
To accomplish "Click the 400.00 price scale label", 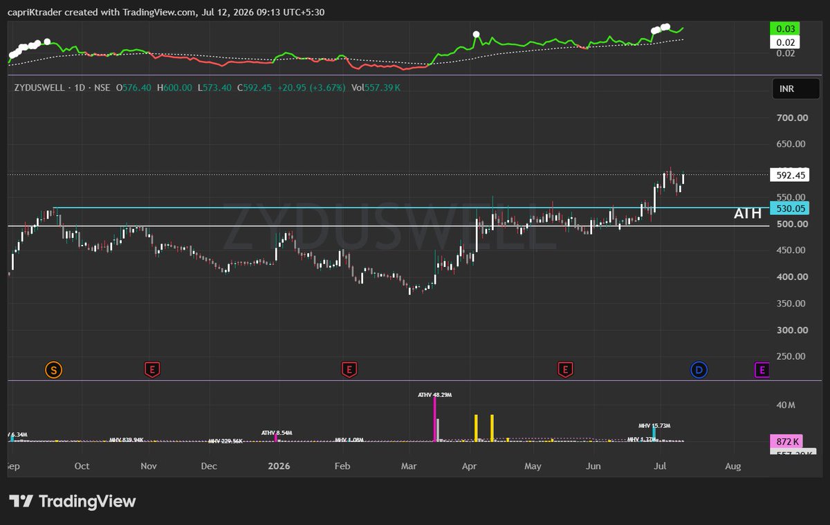I will (x=792, y=277).
